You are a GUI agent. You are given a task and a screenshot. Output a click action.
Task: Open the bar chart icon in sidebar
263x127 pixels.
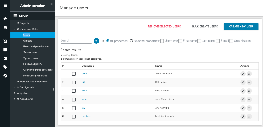click(x=5, y=58)
